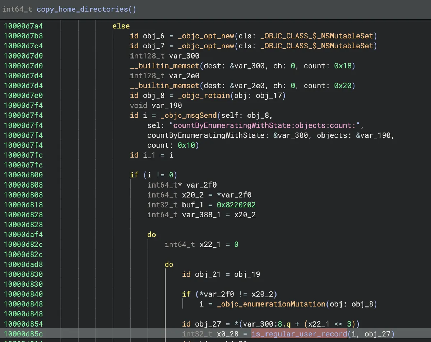Select address 10000d85c on highlighted line

tap(23, 334)
